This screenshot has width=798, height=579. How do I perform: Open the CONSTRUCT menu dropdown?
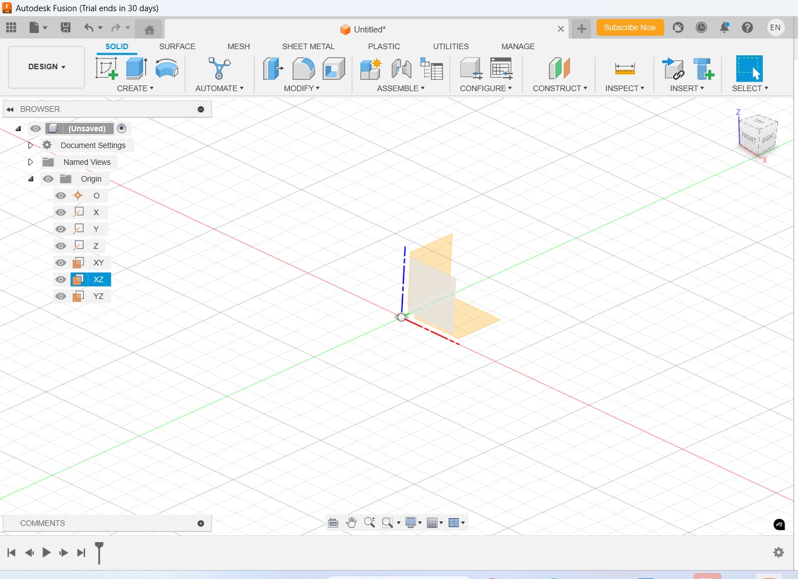click(x=560, y=88)
